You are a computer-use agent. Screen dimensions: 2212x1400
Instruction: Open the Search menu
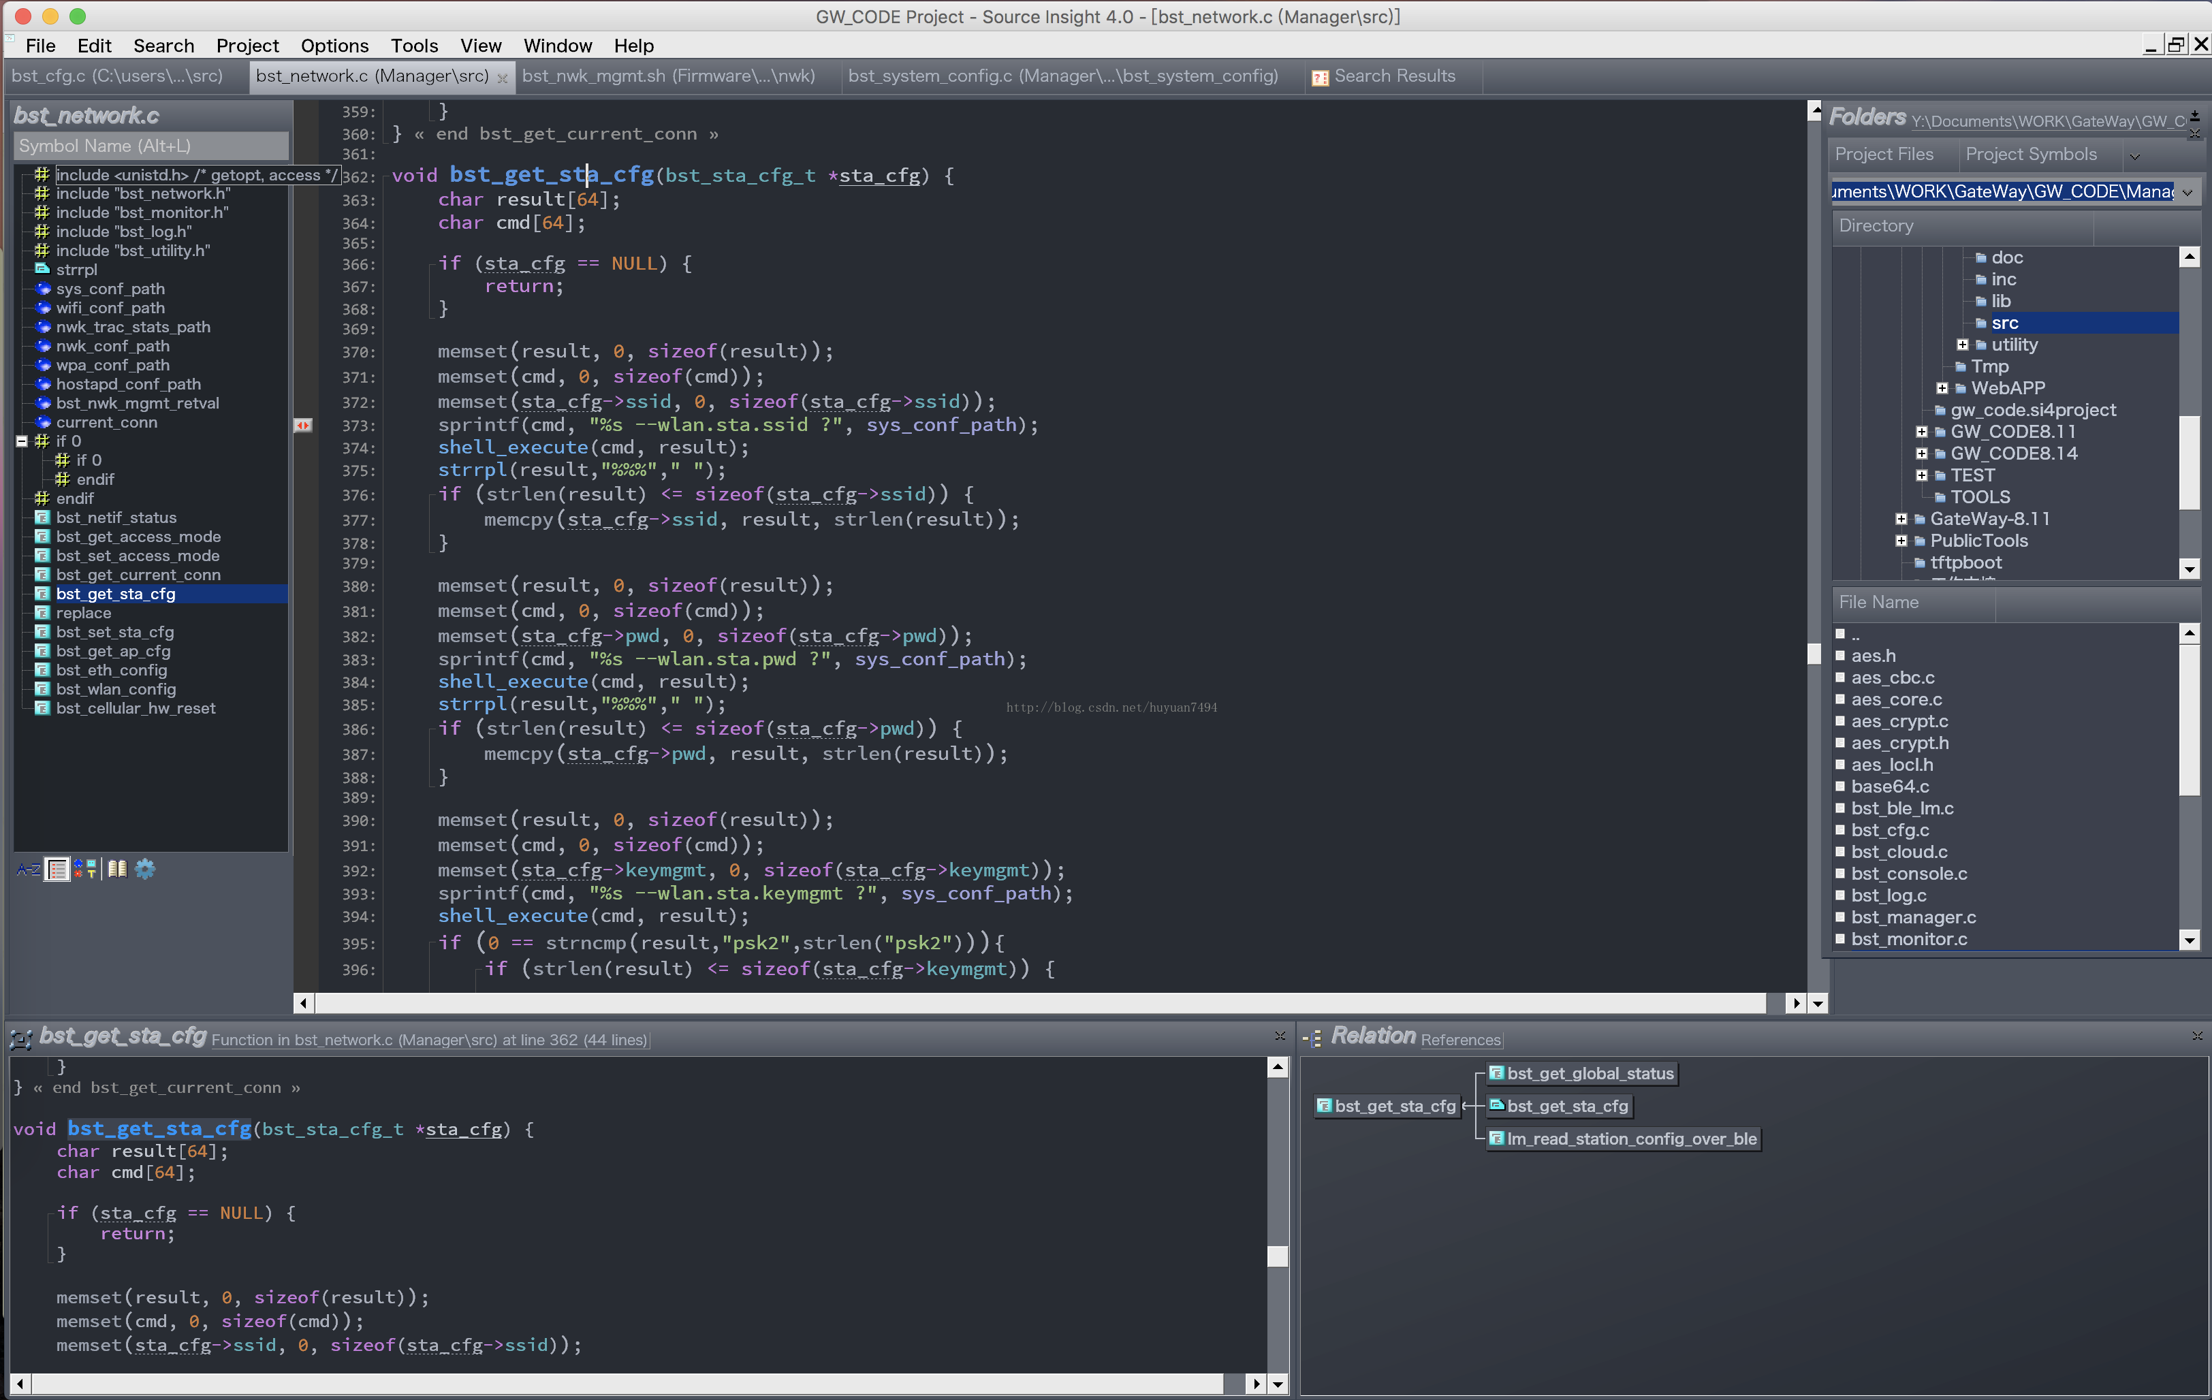(x=163, y=46)
